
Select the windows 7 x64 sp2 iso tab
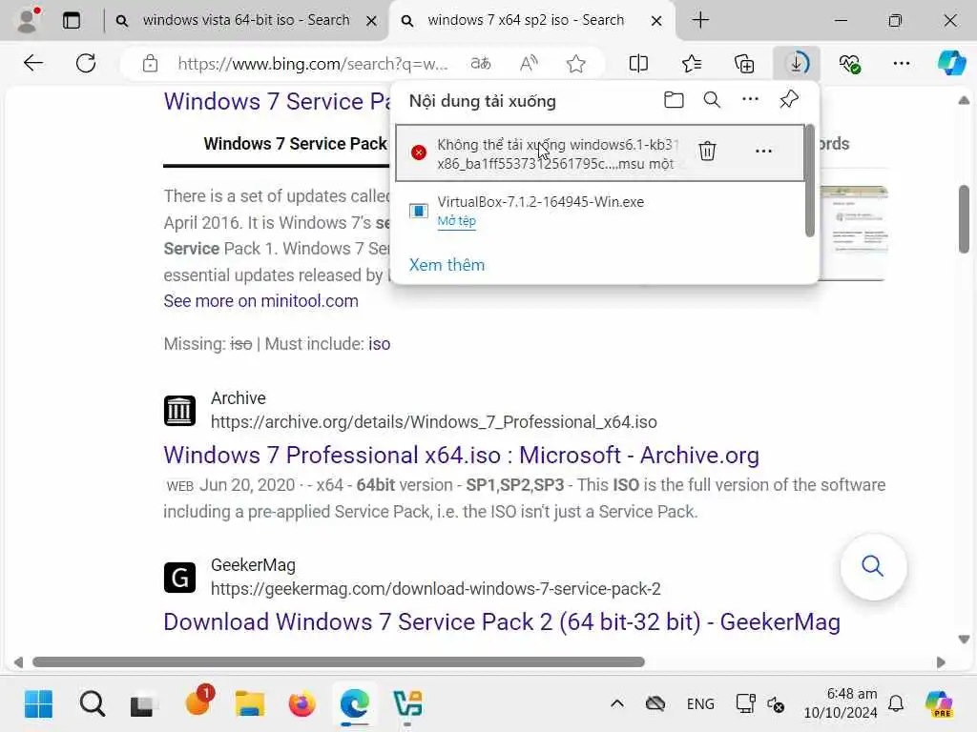[x=526, y=21]
